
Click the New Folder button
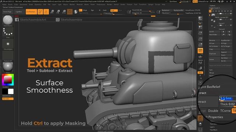[x=215, y=34]
